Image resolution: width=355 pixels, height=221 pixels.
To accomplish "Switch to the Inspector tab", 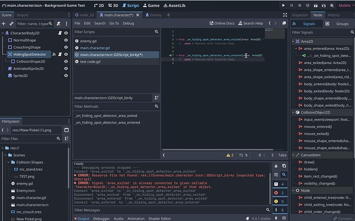I will pyautogui.click(x=300, y=15).
